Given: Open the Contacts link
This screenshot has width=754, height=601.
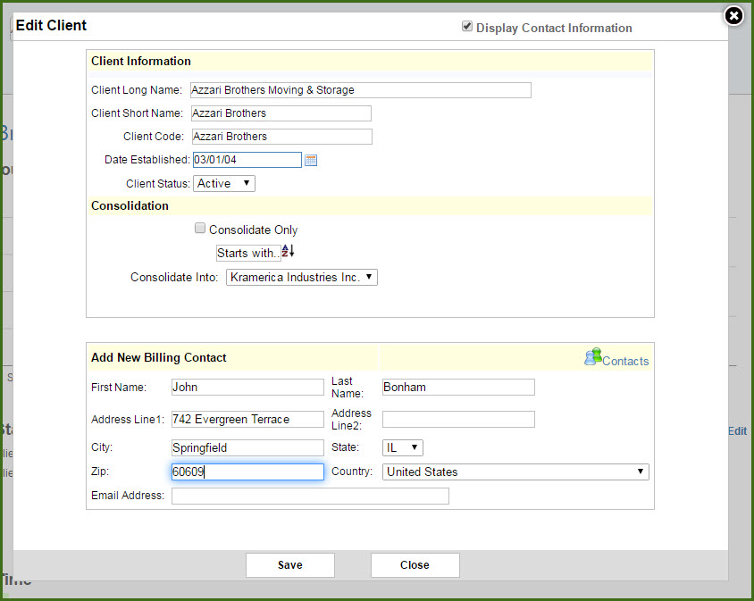Looking at the screenshot, I should tap(625, 362).
